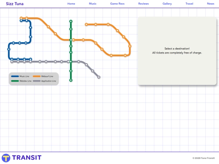Open Game Recs in the navigation

tap(117, 4)
